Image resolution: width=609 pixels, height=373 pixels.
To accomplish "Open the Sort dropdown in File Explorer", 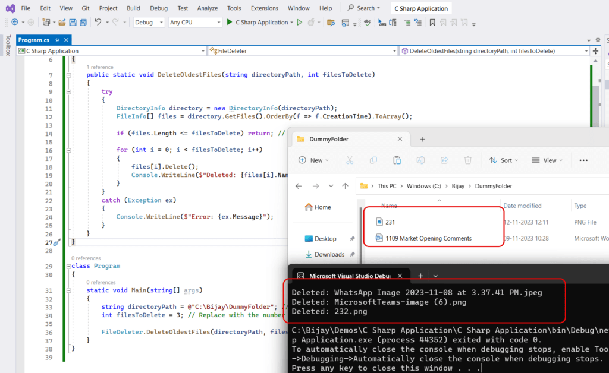I will [x=503, y=160].
